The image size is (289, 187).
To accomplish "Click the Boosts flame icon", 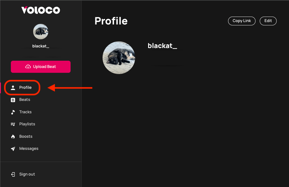I will click(x=13, y=137).
